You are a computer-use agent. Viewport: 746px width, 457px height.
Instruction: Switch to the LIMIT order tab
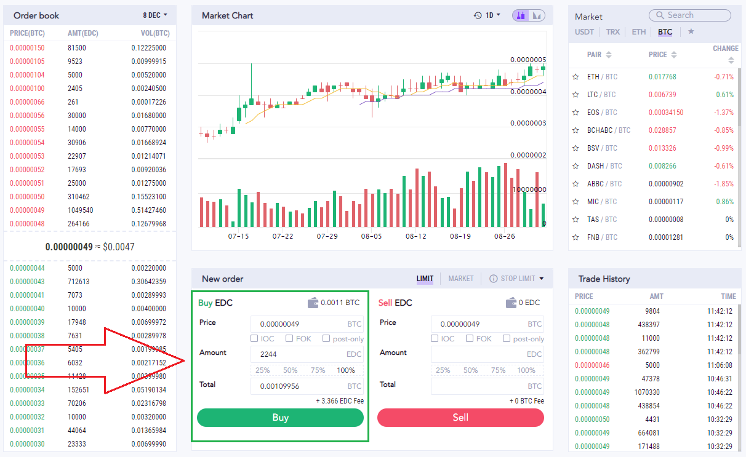[425, 279]
